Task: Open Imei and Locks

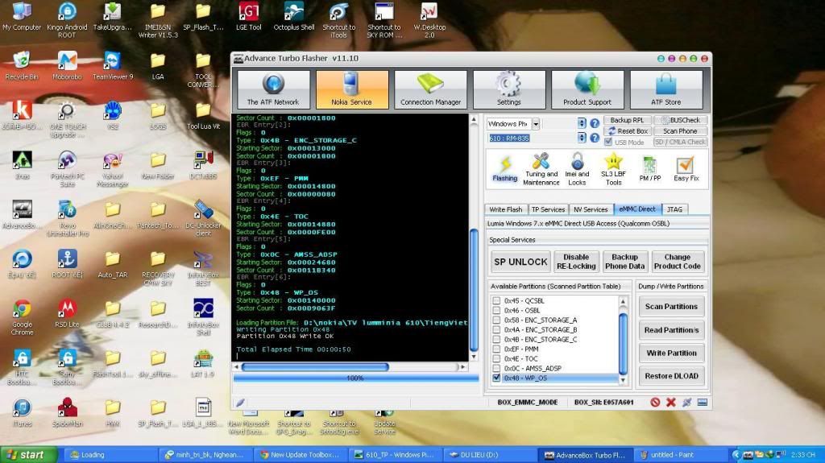Action: [577, 169]
